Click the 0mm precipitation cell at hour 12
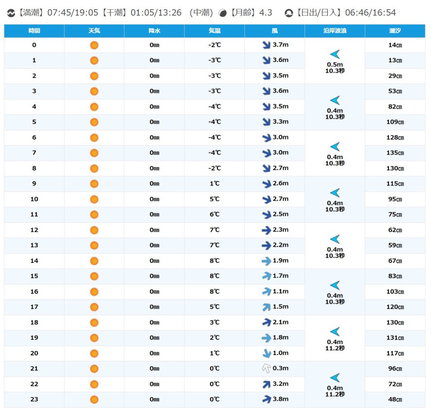This screenshot has height=413, width=431. point(154,230)
